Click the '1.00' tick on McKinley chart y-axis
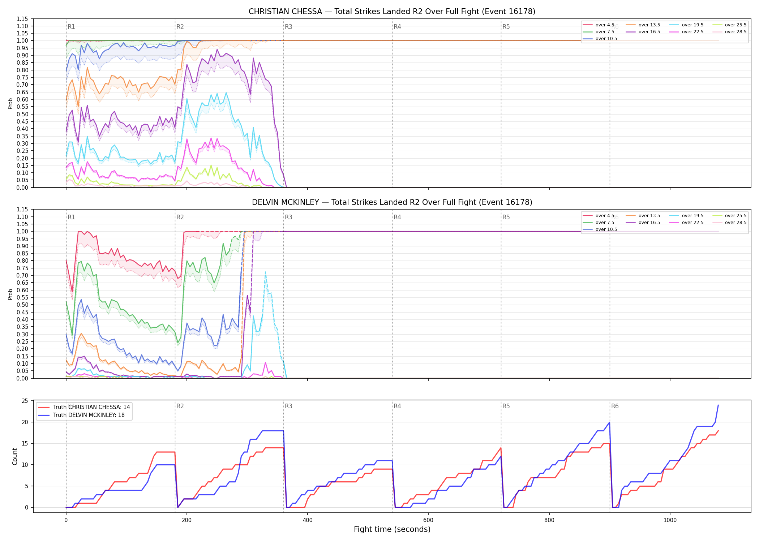This screenshot has width=759, height=542. pos(22,231)
